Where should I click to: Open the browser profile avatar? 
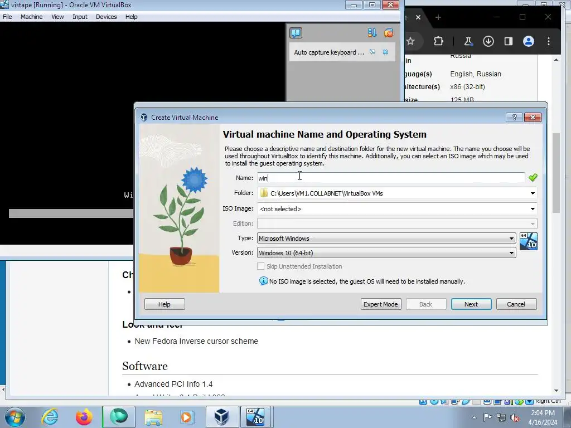(x=529, y=41)
